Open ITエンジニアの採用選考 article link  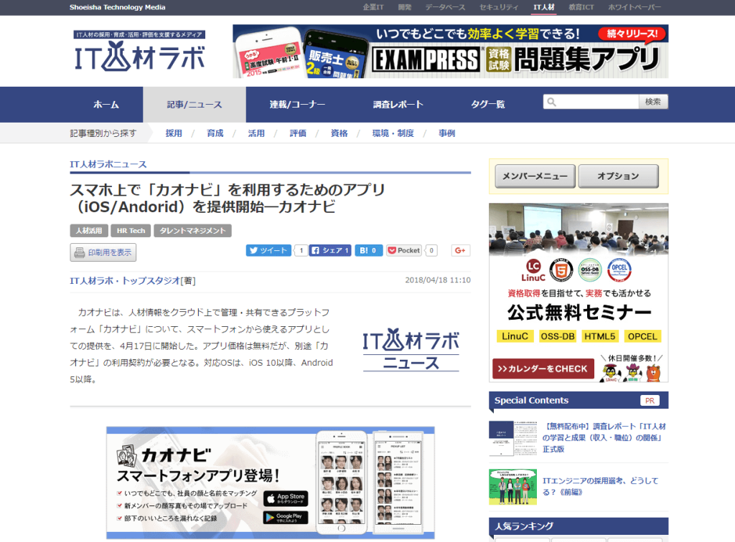[x=601, y=486]
